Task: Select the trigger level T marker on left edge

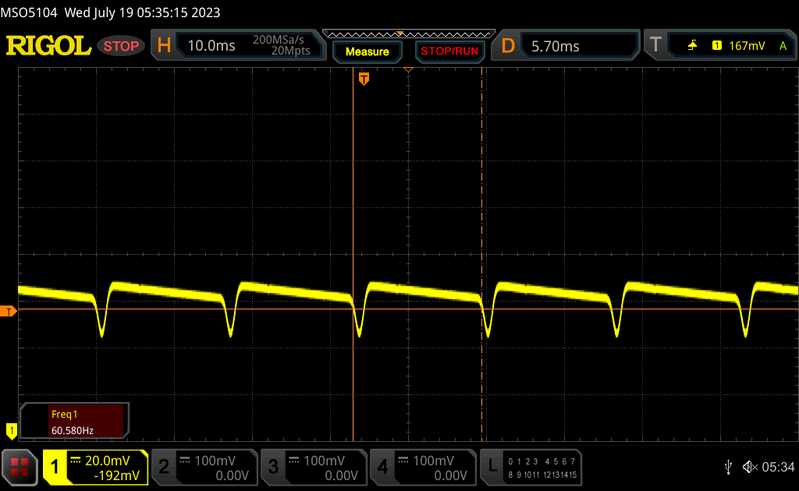Action: pos(8,312)
